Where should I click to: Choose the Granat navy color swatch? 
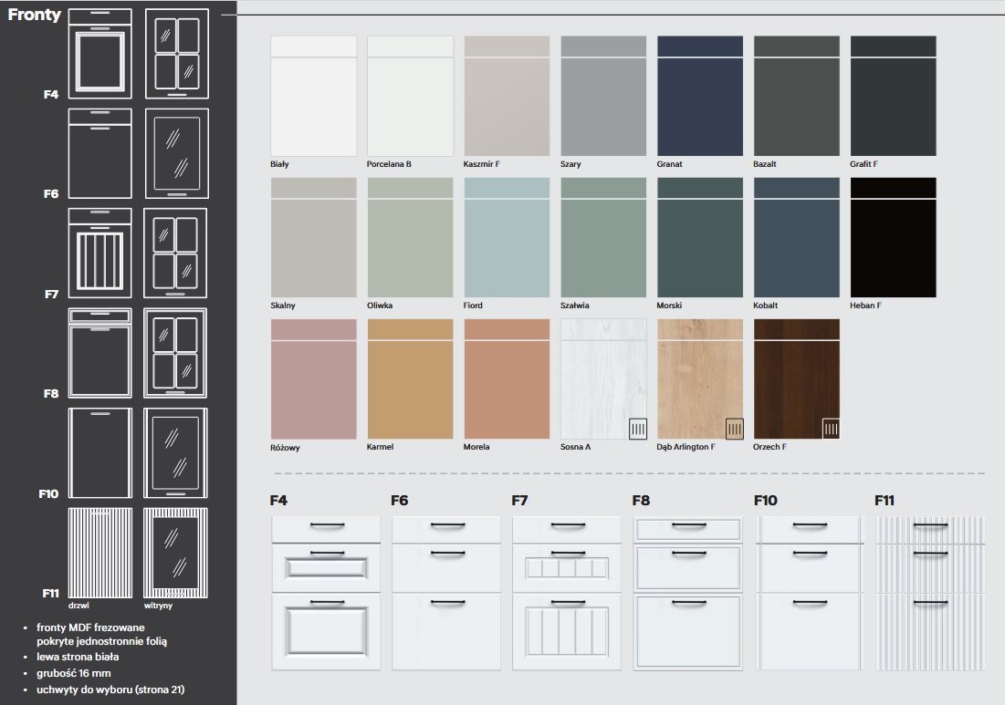point(699,96)
